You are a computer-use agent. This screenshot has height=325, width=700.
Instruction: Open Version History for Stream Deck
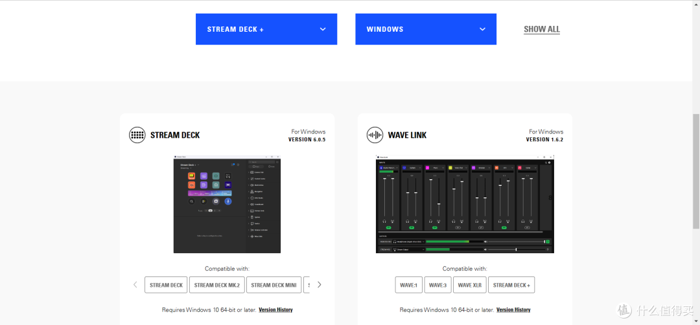(275, 309)
